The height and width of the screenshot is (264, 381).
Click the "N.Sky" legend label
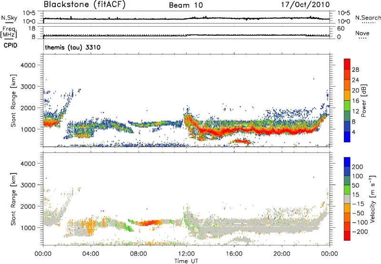(x=9, y=18)
